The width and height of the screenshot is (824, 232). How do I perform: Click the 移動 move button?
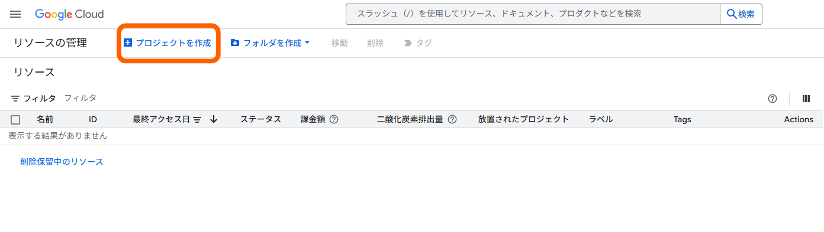coord(340,43)
